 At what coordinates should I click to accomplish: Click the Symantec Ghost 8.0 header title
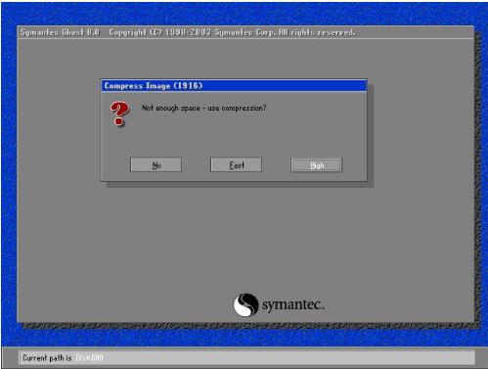[60, 32]
